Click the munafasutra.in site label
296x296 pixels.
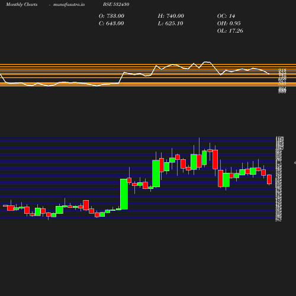[x=69, y=5]
